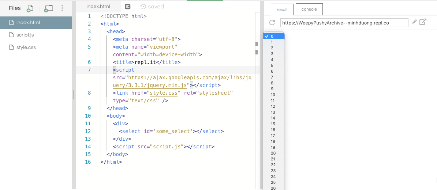Choose option 1 in the dropdown list
This screenshot has width=437, height=190.
tap(274, 42)
